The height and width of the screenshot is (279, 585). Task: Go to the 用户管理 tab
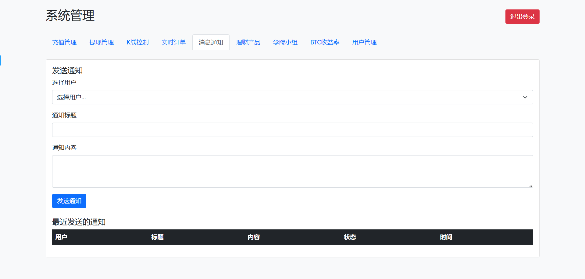point(364,42)
